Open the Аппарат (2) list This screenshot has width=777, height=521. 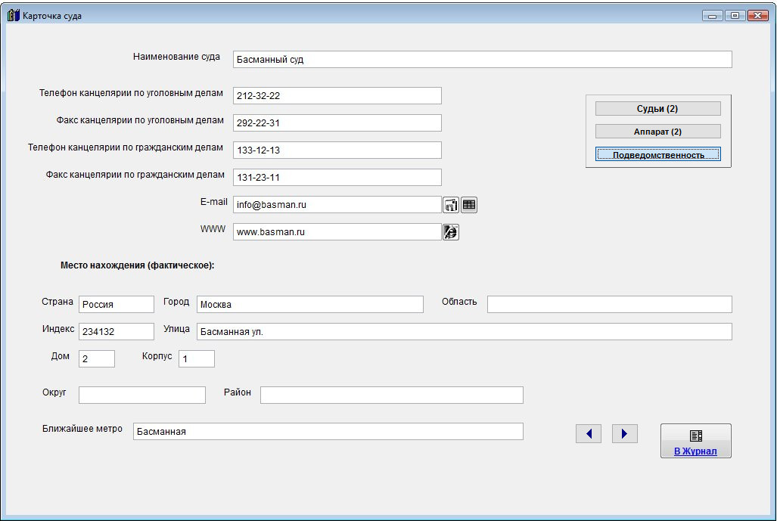(x=657, y=132)
